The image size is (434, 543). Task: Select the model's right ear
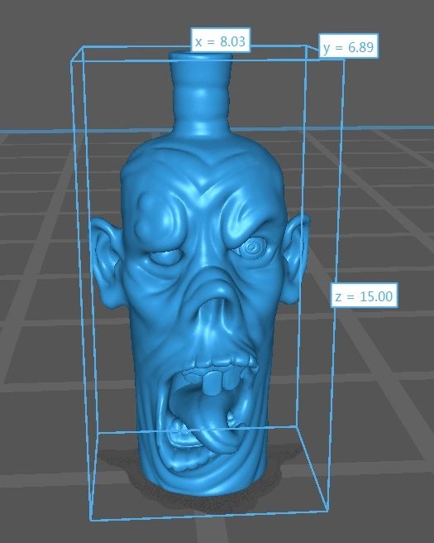pos(296,258)
